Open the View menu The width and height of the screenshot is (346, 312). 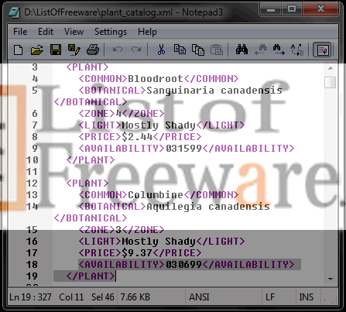[74, 32]
